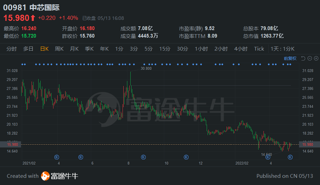This screenshot has height=185, width=320.
Task: Click the +0.220 price change value
Action: pyautogui.click(x=47, y=18)
